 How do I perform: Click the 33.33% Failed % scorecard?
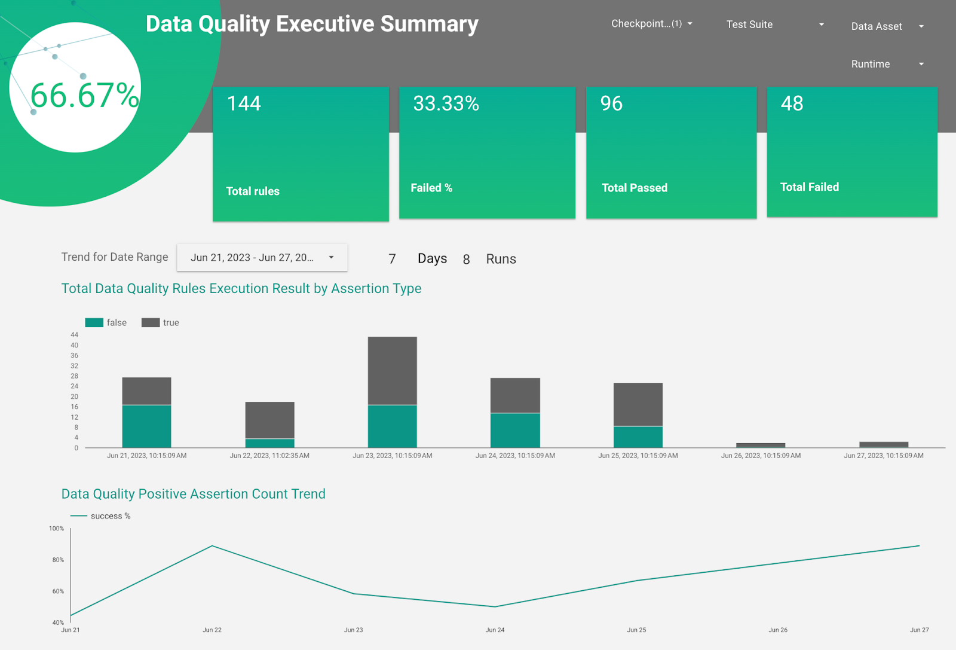(x=487, y=152)
